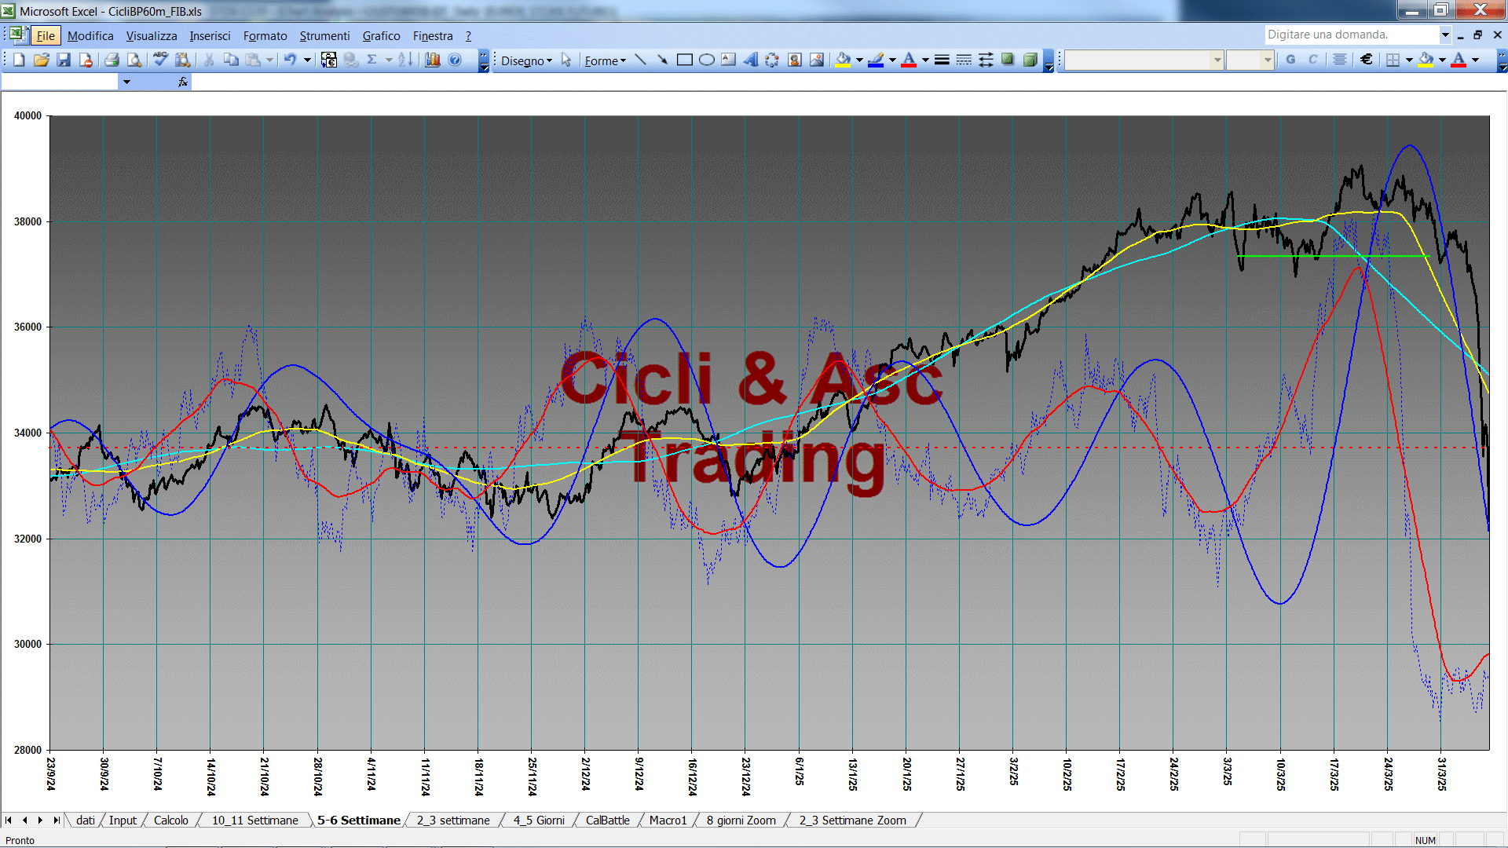Open Excel Help question-mark icon
Viewport: 1508px width, 848px height.
455,60
